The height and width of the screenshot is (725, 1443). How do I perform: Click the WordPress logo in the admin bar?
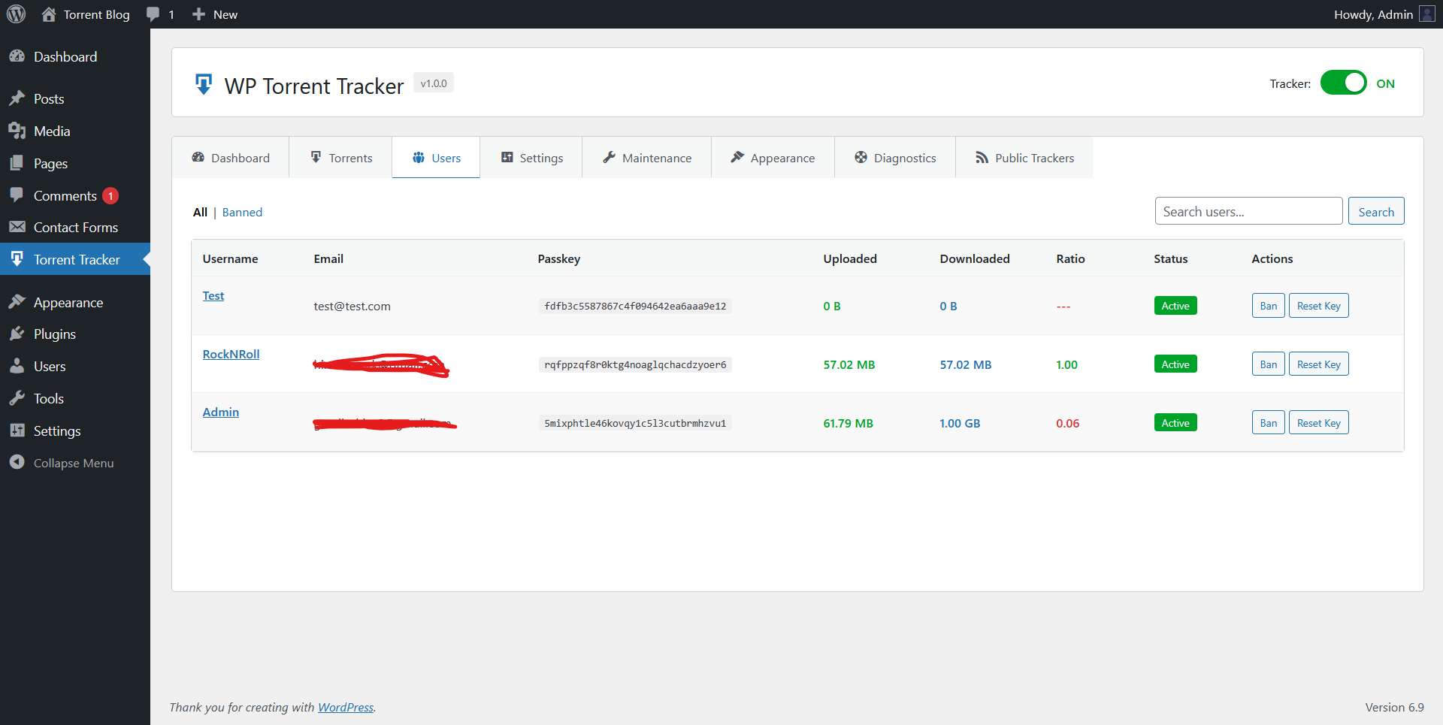pos(16,14)
